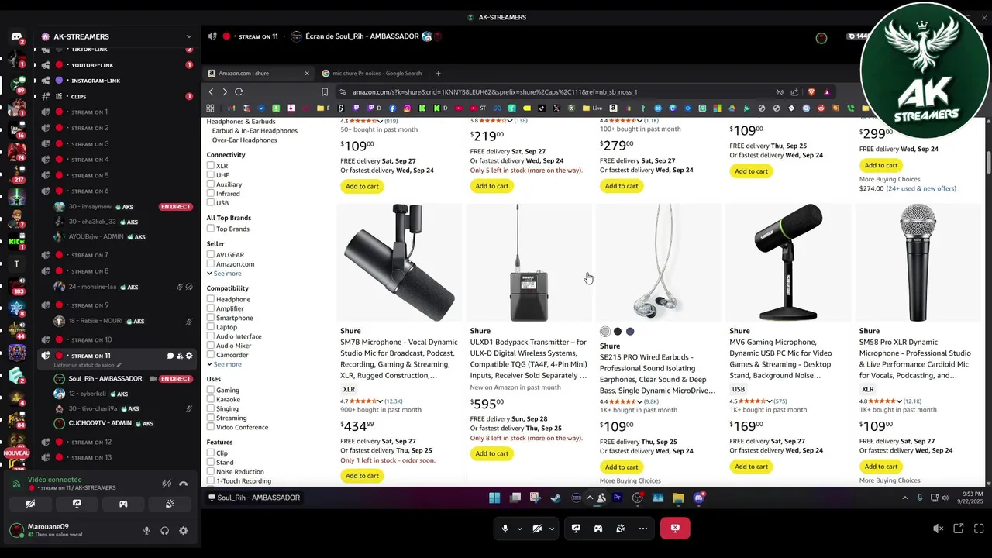This screenshot has width=992, height=558.
Task: Open chat for STREAM ON 11 channel
Action: (x=170, y=356)
